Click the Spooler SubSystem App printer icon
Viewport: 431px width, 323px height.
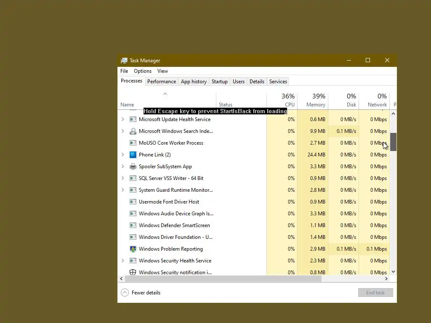pyautogui.click(x=133, y=167)
